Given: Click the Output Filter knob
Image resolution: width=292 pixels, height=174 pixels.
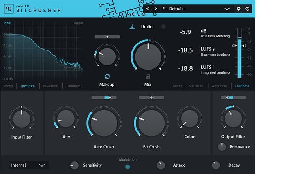Looking at the screenshot, I should (x=233, y=118).
